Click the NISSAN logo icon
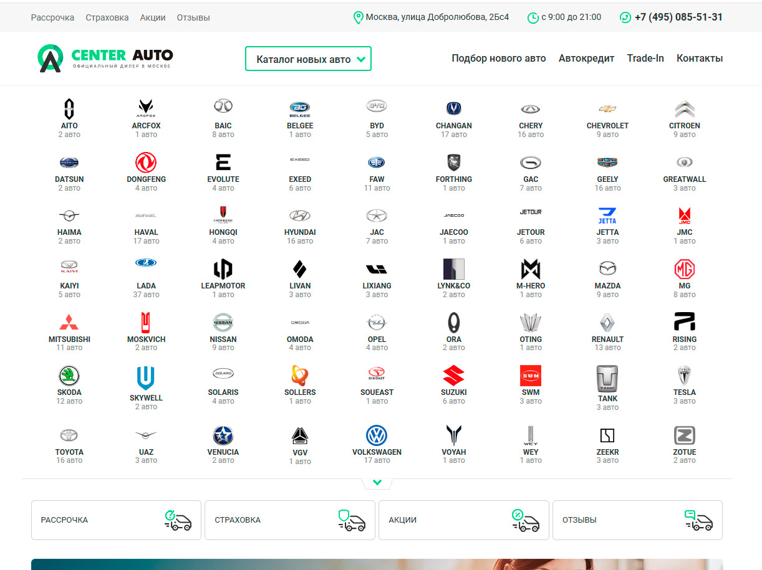 (223, 323)
